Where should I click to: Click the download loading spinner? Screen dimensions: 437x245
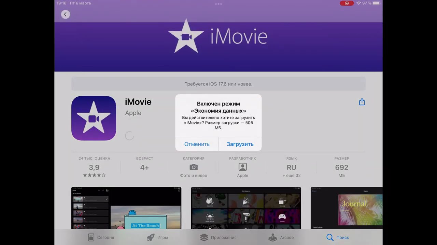point(129,135)
